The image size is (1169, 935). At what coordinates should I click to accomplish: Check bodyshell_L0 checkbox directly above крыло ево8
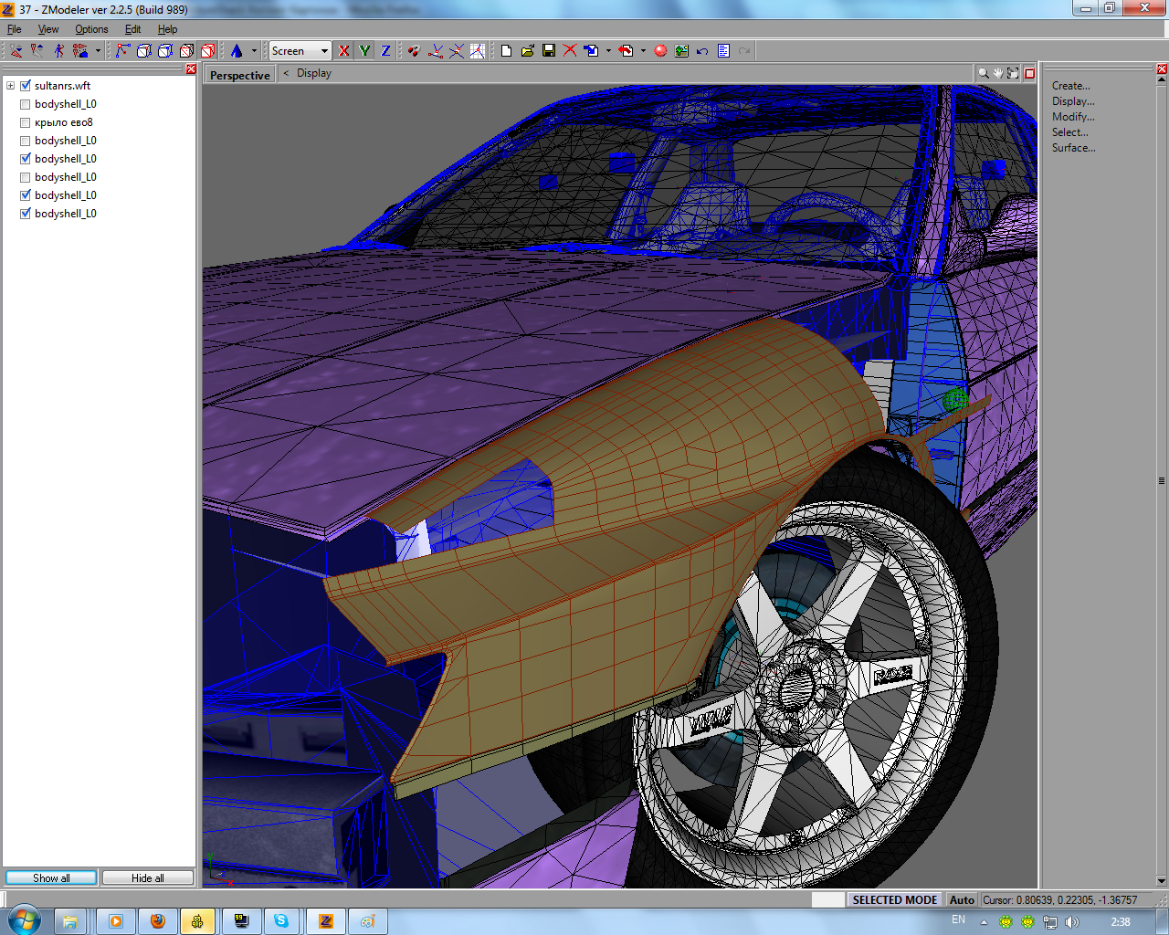click(26, 104)
